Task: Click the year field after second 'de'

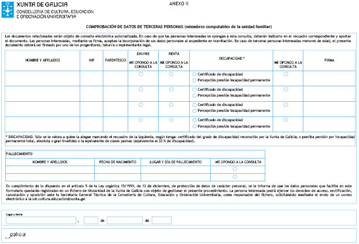Action: pos(162,221)
